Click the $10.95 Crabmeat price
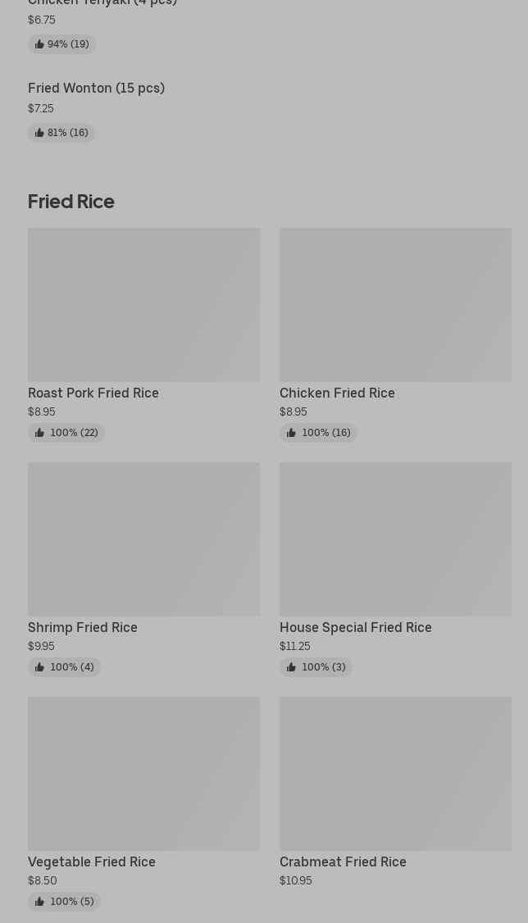Image resolution: width=528 pixels, height=923 pixels. pyautogui.click(x=296, y=881)
